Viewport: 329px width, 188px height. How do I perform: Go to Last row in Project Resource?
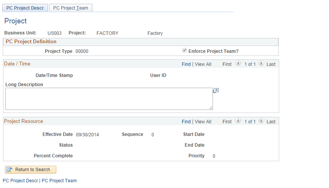click(271, 122)
